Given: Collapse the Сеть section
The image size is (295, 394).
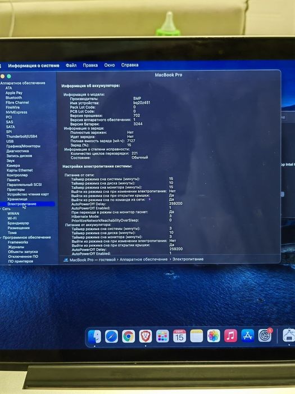Looking at the screenshot, I should pos(1,209).
